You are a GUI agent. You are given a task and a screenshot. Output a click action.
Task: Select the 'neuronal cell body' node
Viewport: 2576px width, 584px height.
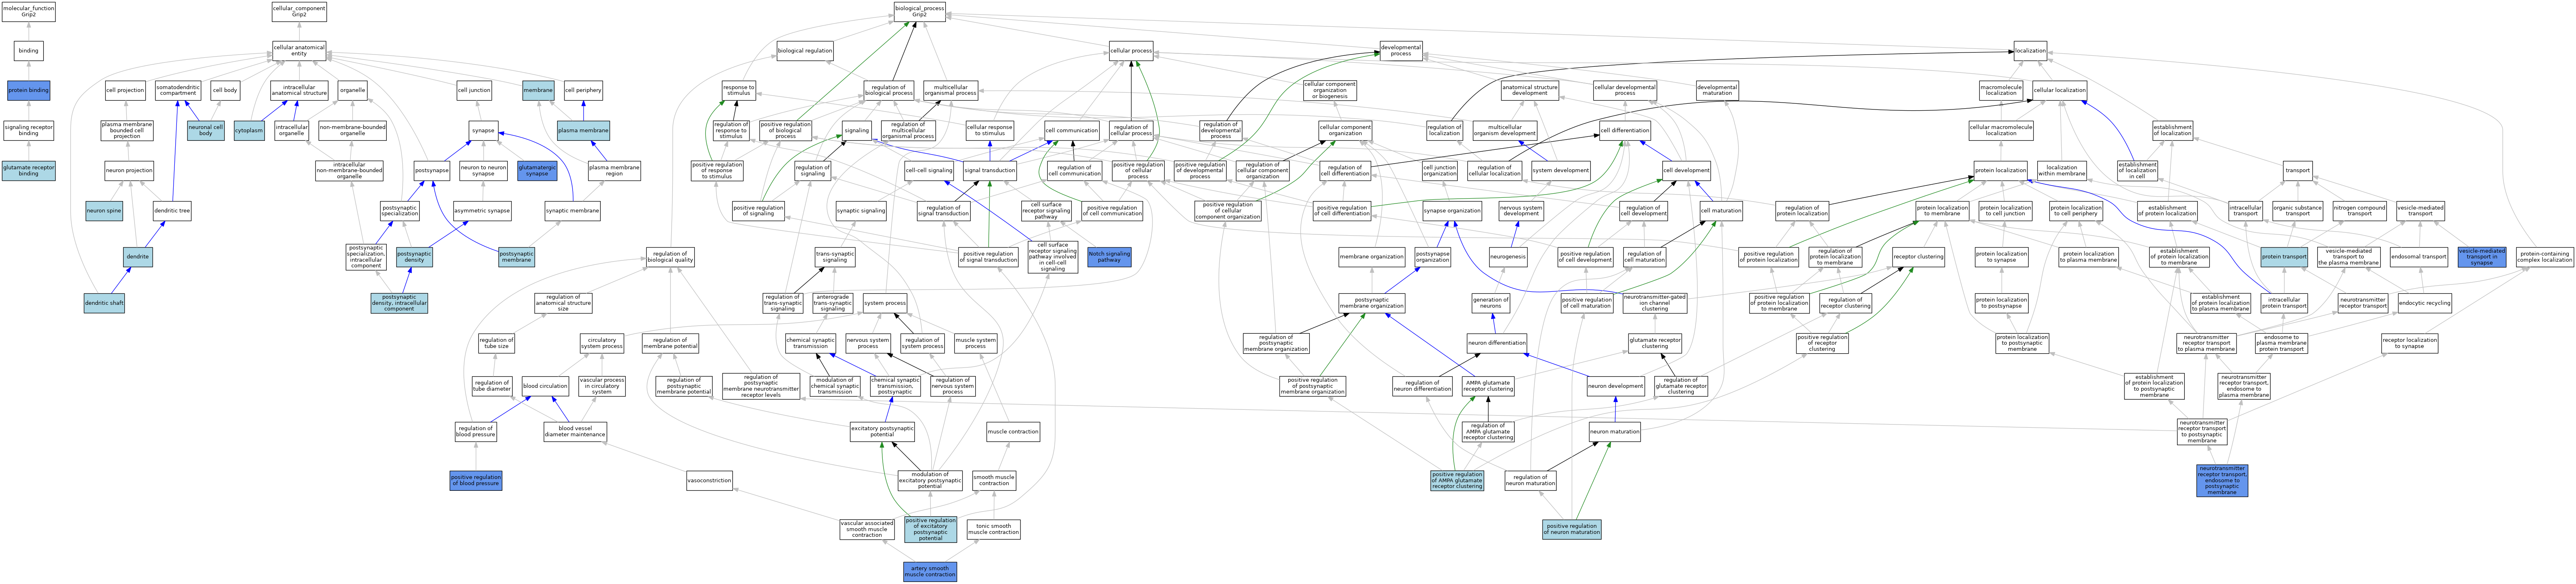[206, 130]
